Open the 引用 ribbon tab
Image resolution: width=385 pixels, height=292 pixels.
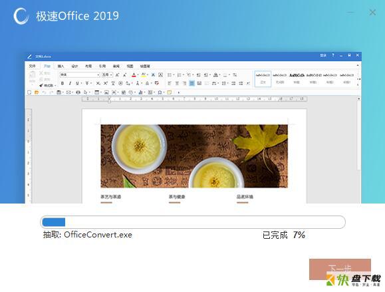(102, 66)
